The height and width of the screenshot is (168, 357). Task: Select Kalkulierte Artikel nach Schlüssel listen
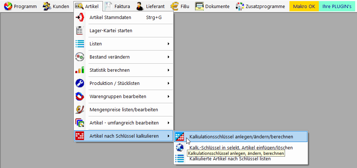(241, 158)
